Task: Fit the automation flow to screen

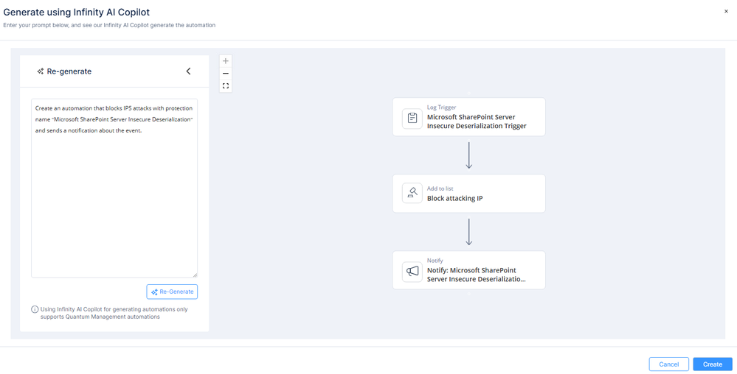Action: coord(226,86)
